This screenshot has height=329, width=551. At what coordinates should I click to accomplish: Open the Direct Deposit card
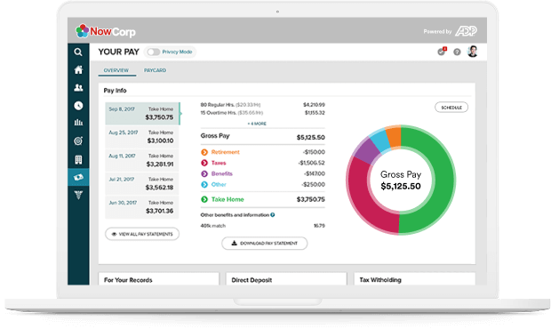tap(286, 278)
